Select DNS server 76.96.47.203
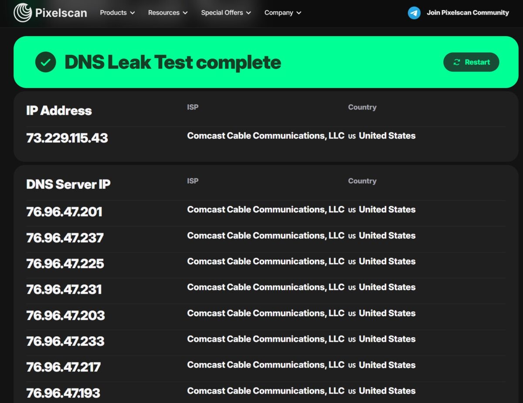Image resolution: width=523 pixels, height=403 pixels. [x=65, y=315]
